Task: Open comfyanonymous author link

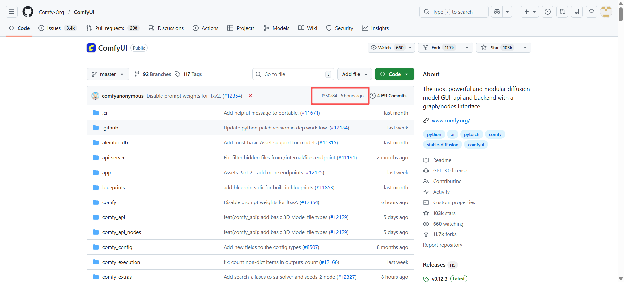Action: 123,96
